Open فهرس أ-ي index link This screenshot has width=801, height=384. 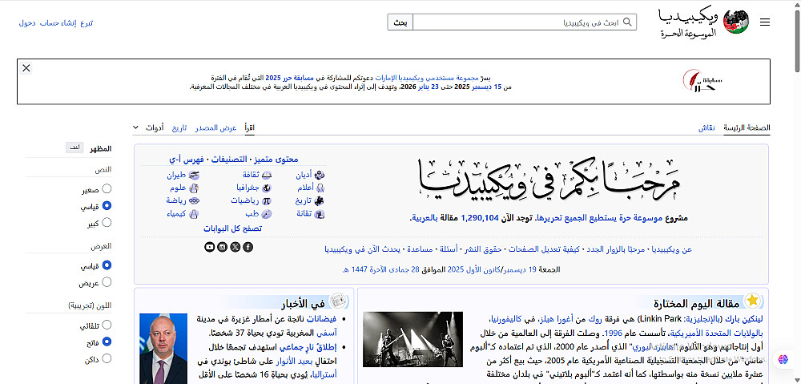[186, 159]
